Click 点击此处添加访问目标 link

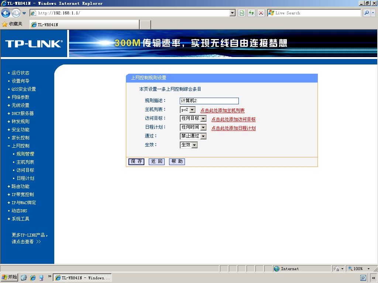(x=234, y=119)
